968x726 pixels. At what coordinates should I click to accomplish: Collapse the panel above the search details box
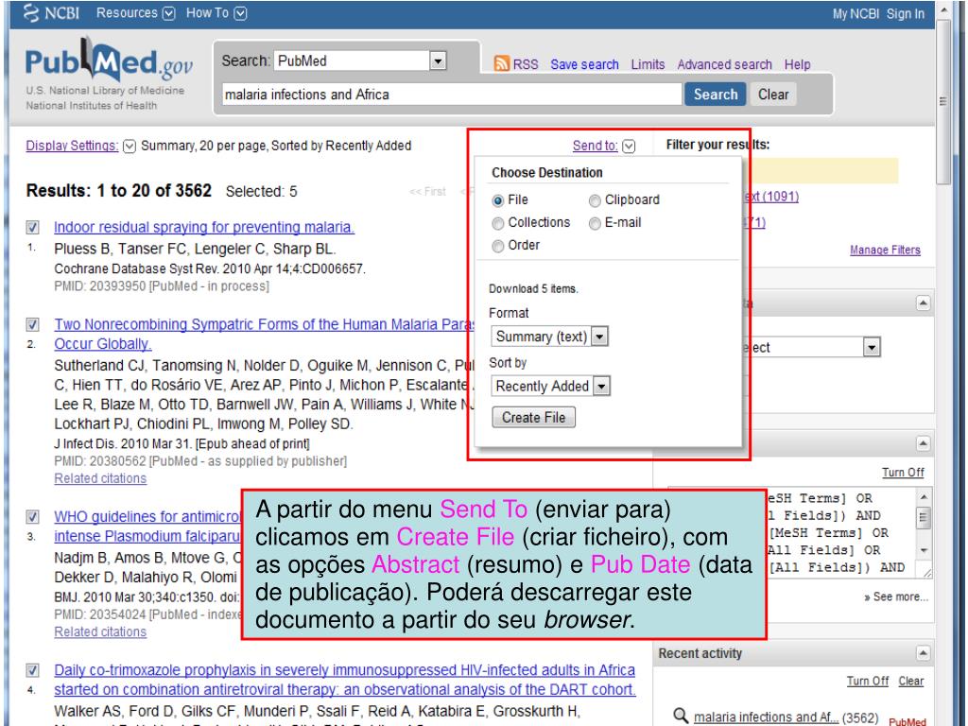(923, 443)
